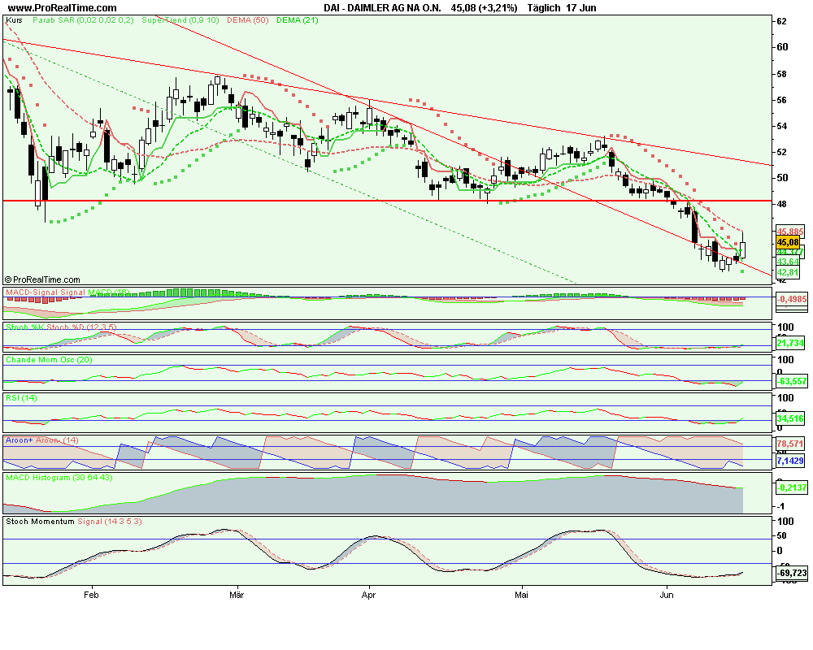Open the www.ProRealTime.com header link
The image size is (813, 650).
point(63,8)
